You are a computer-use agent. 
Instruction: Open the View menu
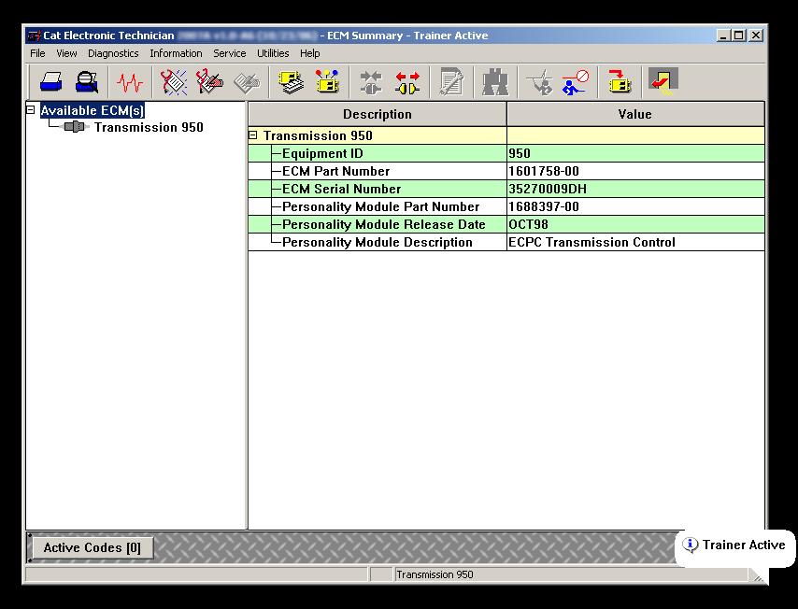(x=66, y=53)
